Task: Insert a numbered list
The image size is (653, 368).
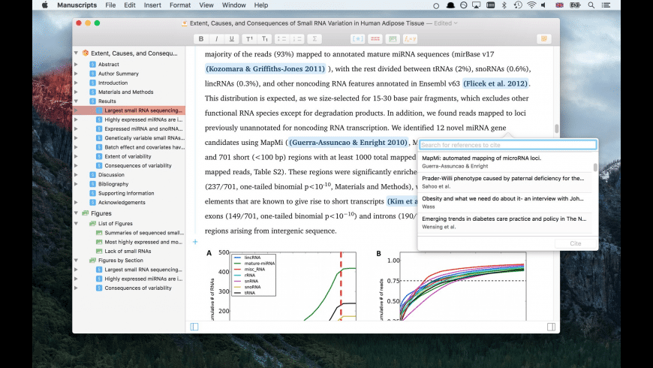Action: tap(297, 39)
